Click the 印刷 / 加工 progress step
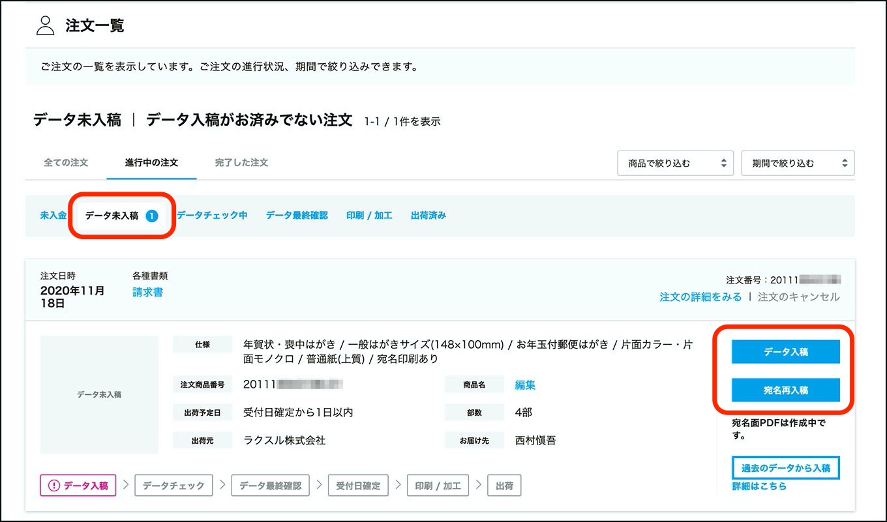 (x=438, y=486)
